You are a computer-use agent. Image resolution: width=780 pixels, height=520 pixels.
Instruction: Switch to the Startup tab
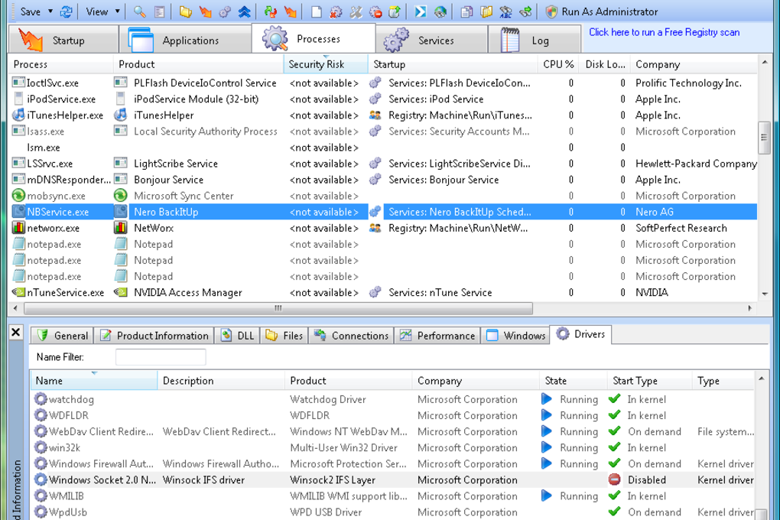(63, 39)
